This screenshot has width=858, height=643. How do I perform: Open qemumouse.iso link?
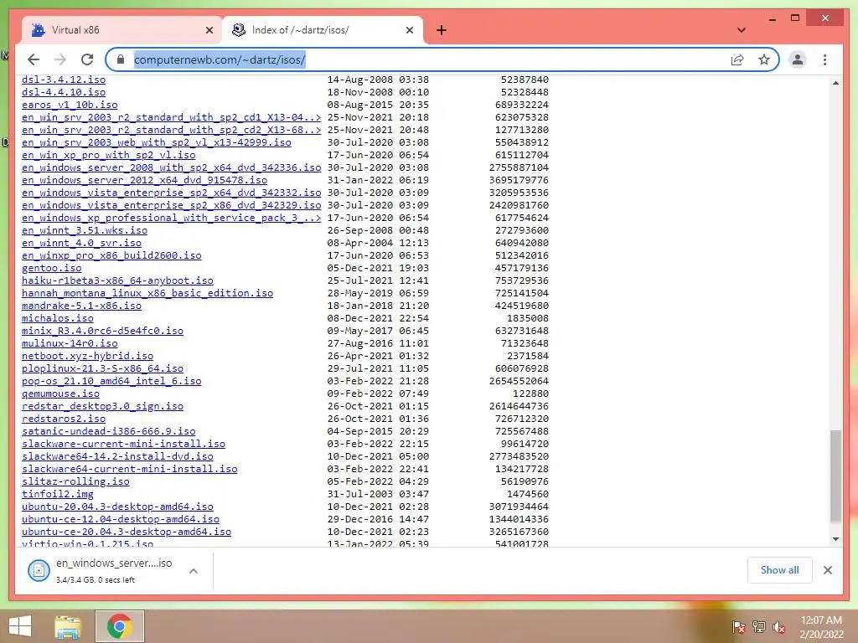pyautogui.click(x=60, y=394)
